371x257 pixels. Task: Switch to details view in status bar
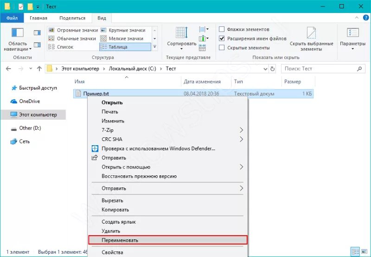pyautogui.click(x=355, y=251)
